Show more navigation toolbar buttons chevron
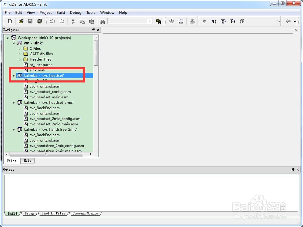Image resolution: width=303 pixels, height=227 pixels. pyautogui.click(x=295, y=21)
